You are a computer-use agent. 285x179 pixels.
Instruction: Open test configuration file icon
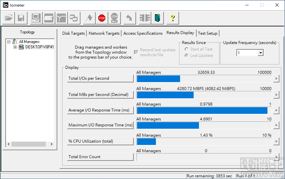coord(9,18)
